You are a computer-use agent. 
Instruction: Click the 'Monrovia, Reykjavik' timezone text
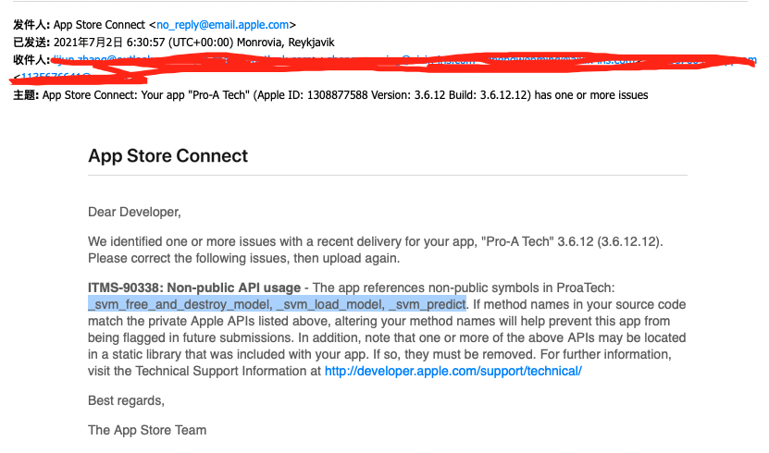(285, 43)
